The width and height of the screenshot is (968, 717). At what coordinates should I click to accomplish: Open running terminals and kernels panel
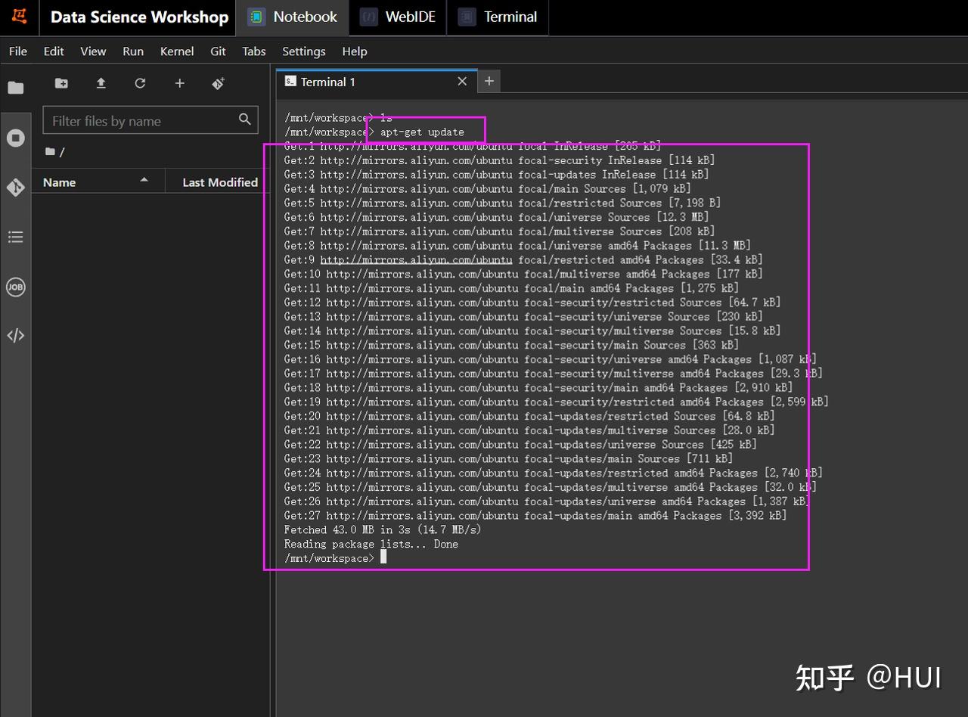(16, 138)
